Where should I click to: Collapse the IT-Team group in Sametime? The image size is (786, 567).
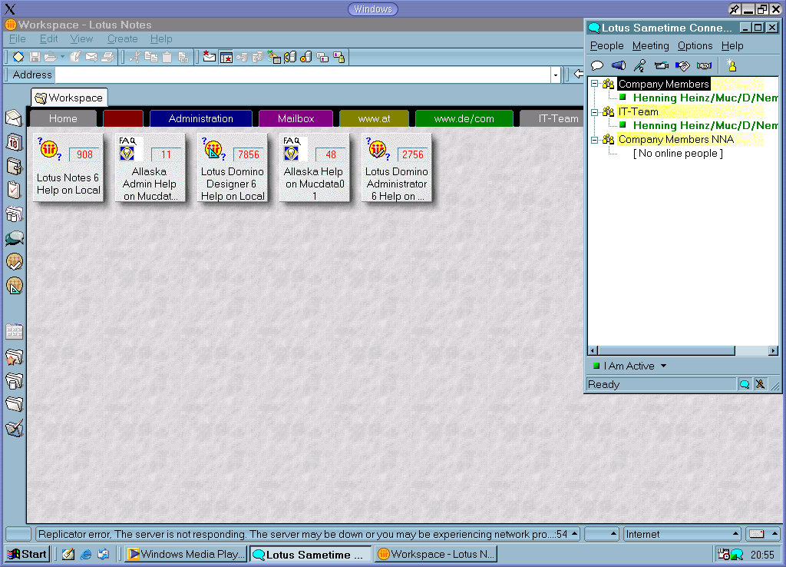tap(595, 112)
